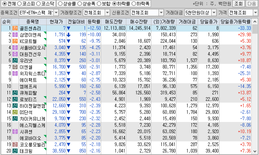Image resolution: width=259 pixels, height=155 pixels.
Task: Click the 증 badge icon beside 대원전선우
Action: [x=15, y=54]
